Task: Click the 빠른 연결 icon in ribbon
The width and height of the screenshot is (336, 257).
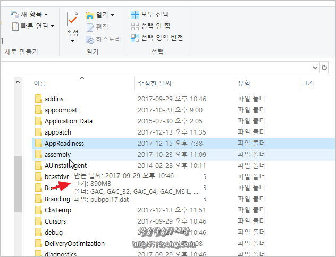Action: (14, 26)
